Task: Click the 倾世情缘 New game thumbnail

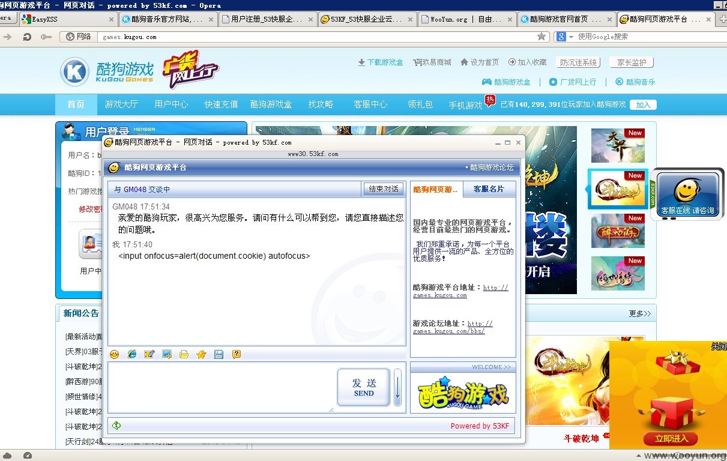Action: [x=618, y=273]
